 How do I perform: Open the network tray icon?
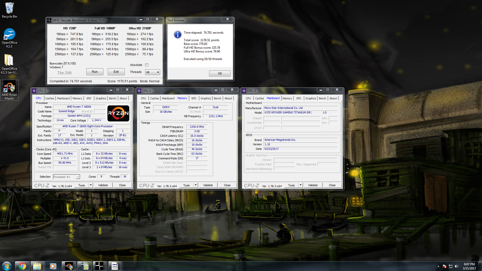[x=451, y=266]
